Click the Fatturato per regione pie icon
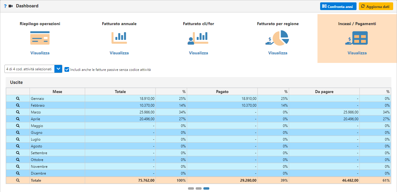This screenshot has height=192, width=397. click(x=278, y=38)
